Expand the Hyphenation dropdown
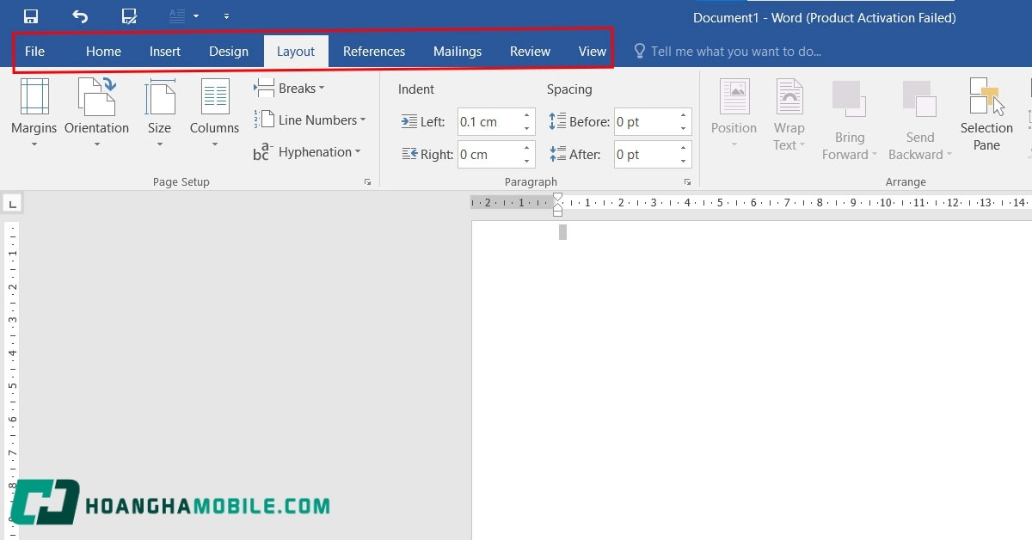Screen dimensions: 1032x540 (307, 152)
